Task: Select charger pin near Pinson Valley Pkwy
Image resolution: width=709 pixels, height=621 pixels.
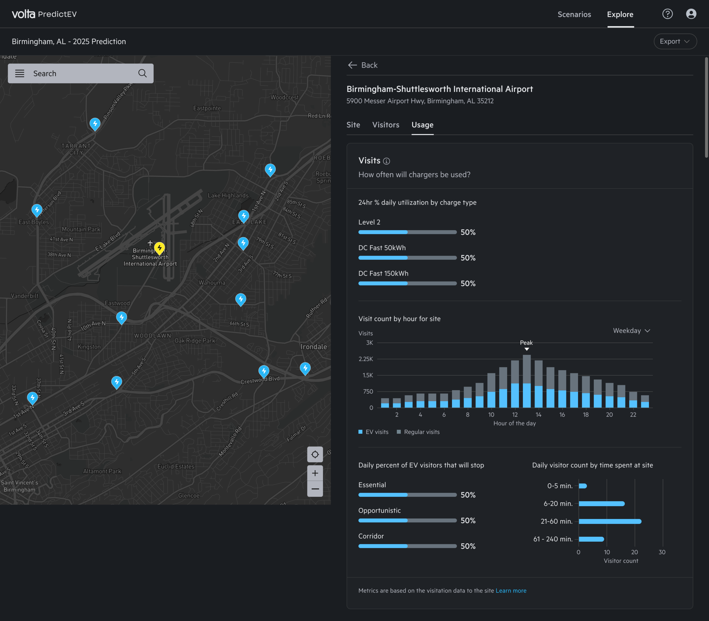Action: pyautogui.click(x=95, y=124)
